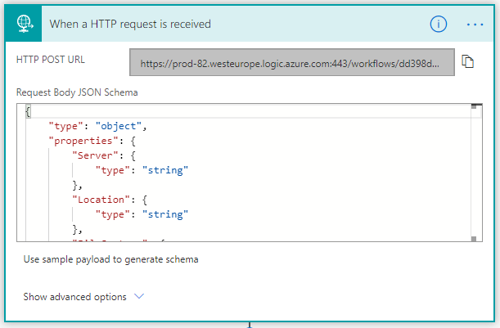
Task: Click the "string" value under Location
Action: click(x=165, y=214)
